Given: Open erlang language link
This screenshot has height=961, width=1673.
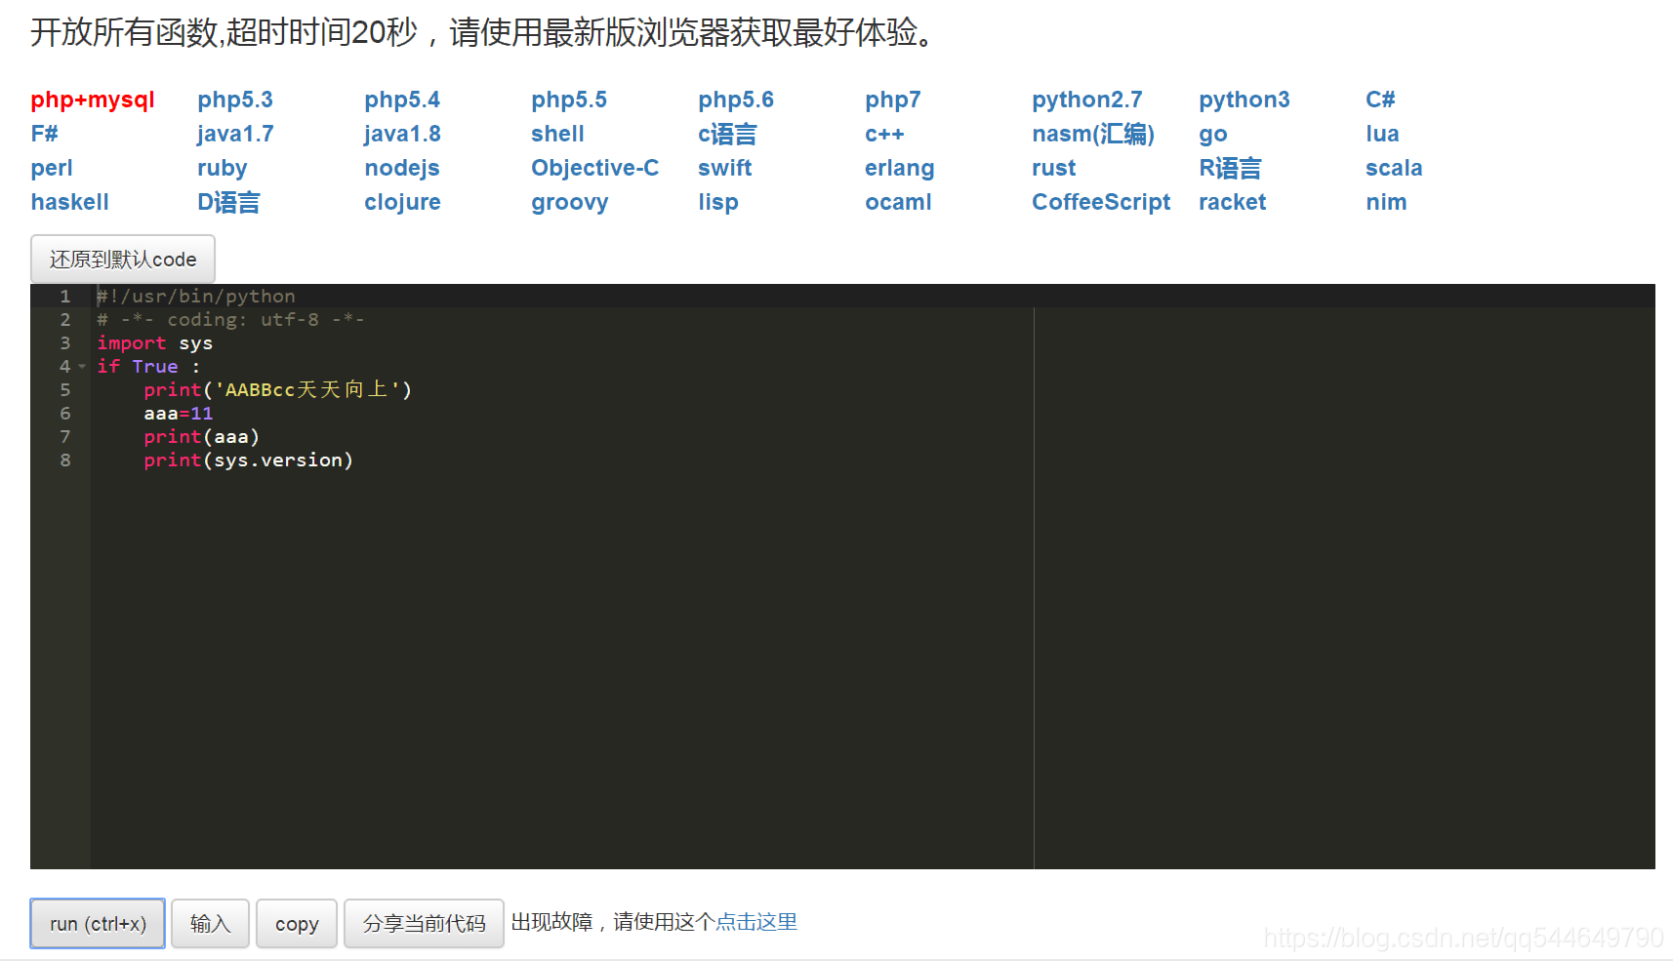Looking at the screenshot, I should tap(899, 168).
